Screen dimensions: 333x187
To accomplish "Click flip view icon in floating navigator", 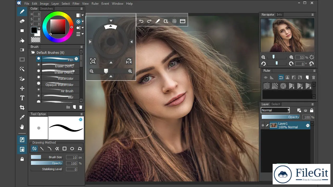I will click(x=129, y=61).
